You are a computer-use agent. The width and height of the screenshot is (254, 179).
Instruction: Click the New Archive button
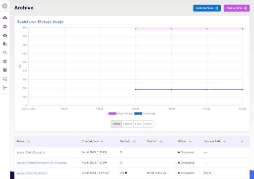pyautogui.click(x=237, y=8)
